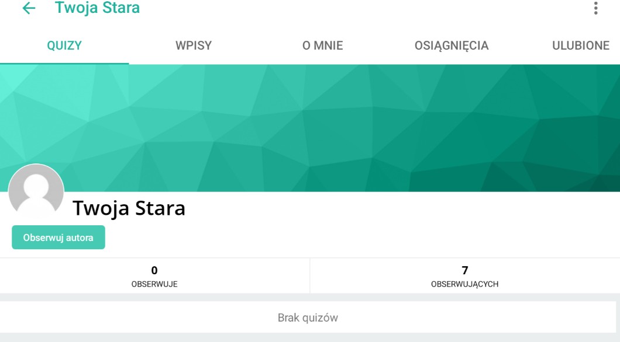Open the list of followers
Screen dimensions: 620x342
point(464,276)
